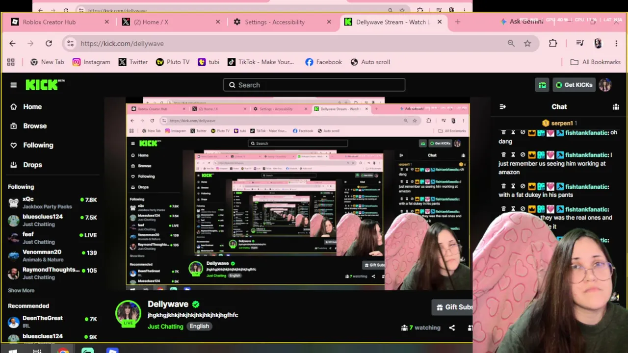Open the Facebook bookmark
The width and height of the screenshot is (628, 353).
click(x=323, y=62)
